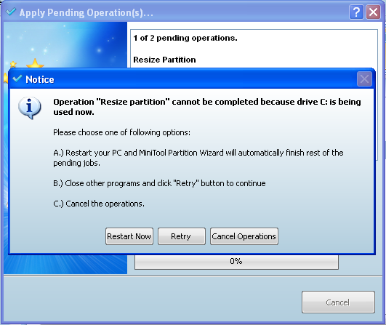Close the Apply Pending Operations window
Screen dimensions: 386x325
point(373,12)
